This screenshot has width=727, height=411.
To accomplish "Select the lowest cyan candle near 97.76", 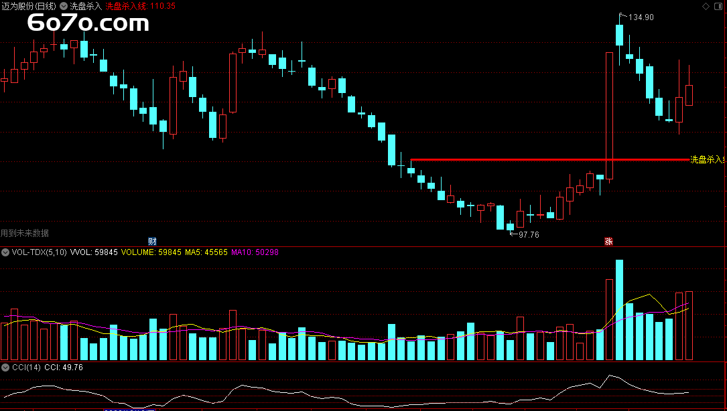I will click(510, 226).
